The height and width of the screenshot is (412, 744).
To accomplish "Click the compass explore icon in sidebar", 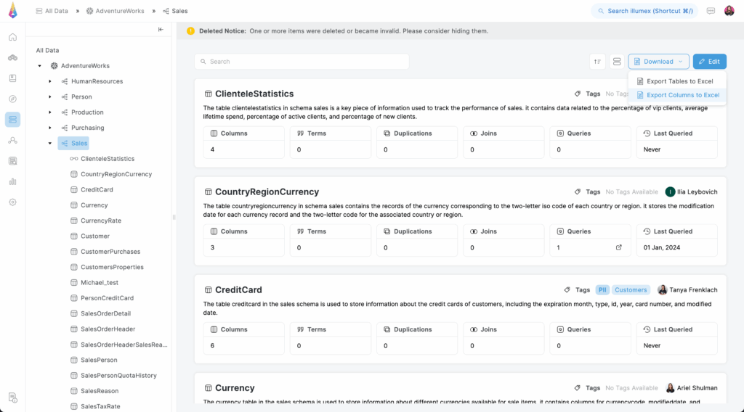I will [12, 99].
